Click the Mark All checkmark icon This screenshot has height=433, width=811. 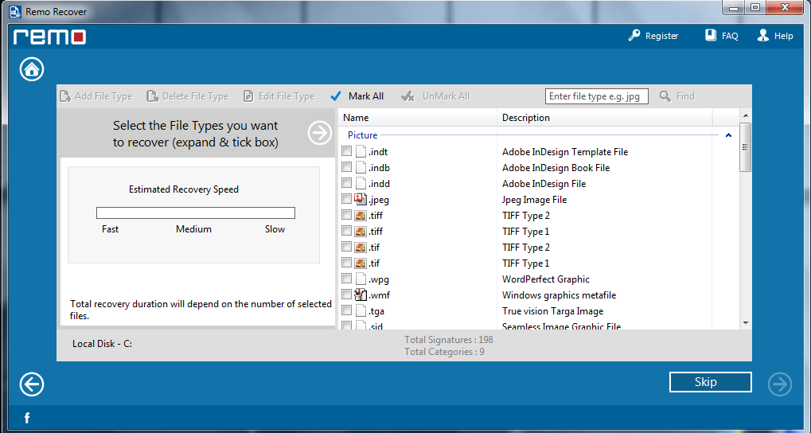(x=336, y=96)
